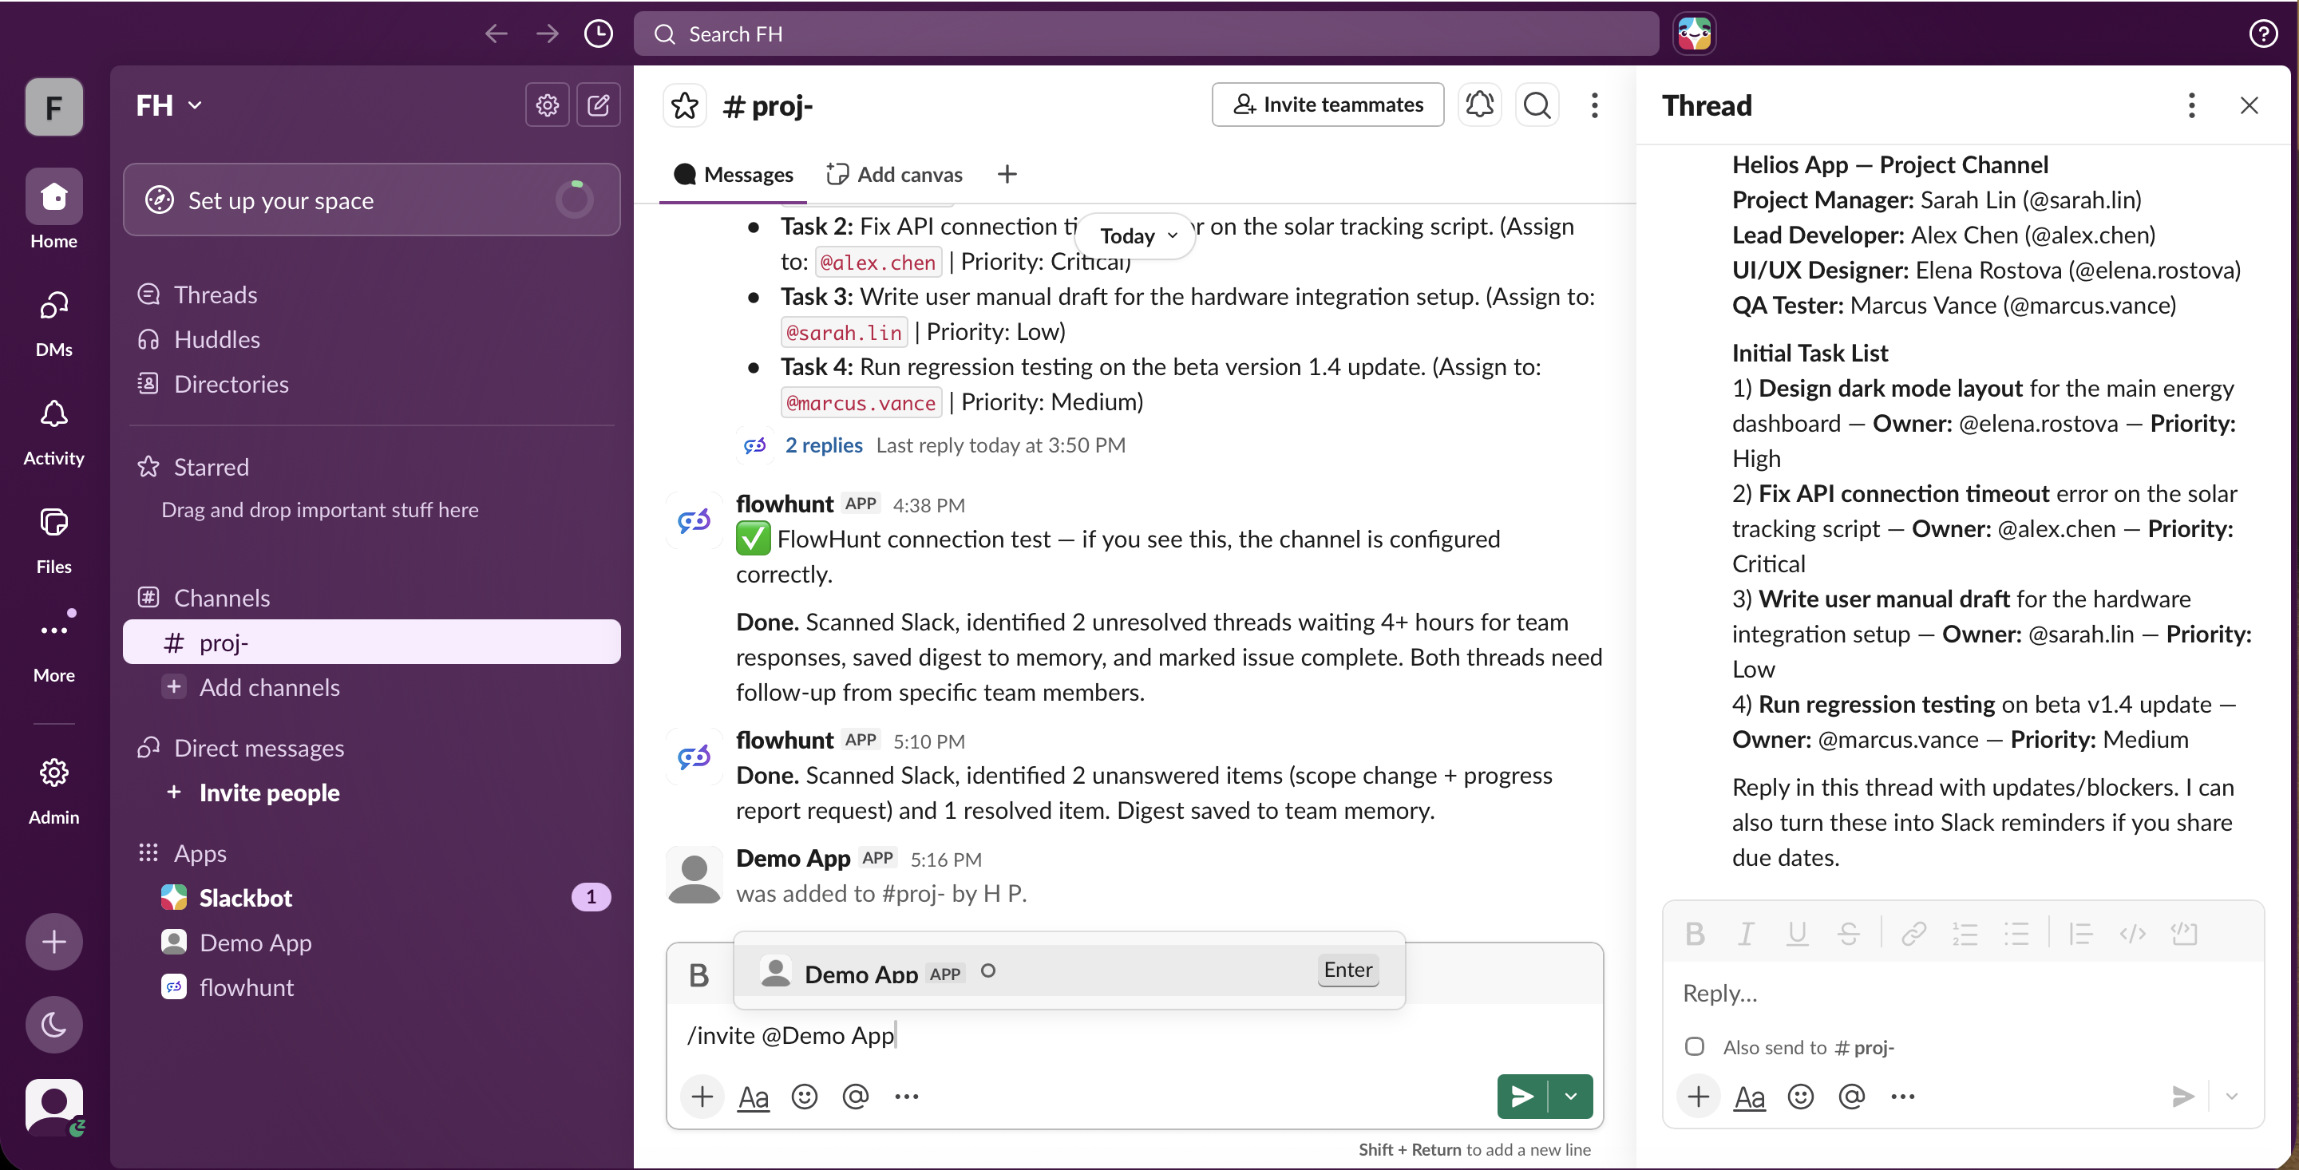Image resolution: width=2299 pixels, height=1170 pixels.
Task: Click the create new plus button in left rail
Action: tap(53, 942)
